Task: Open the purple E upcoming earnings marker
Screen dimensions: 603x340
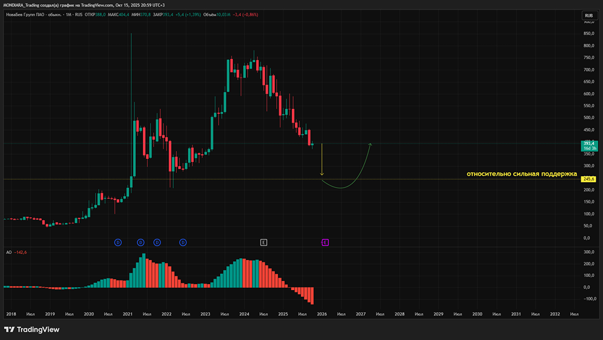Action: click(x=325, y=243)
